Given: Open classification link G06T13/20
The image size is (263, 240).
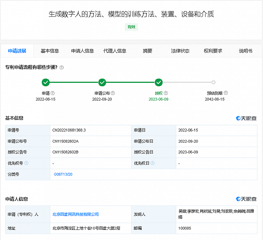Looking at the screenshot, I should coord(63,174).
